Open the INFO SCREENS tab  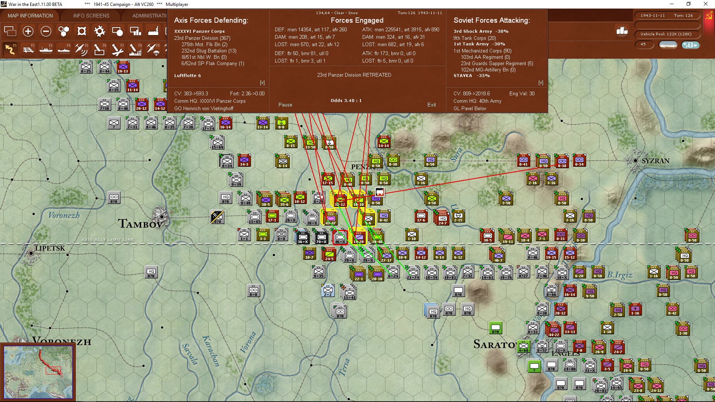pos(91,16)
